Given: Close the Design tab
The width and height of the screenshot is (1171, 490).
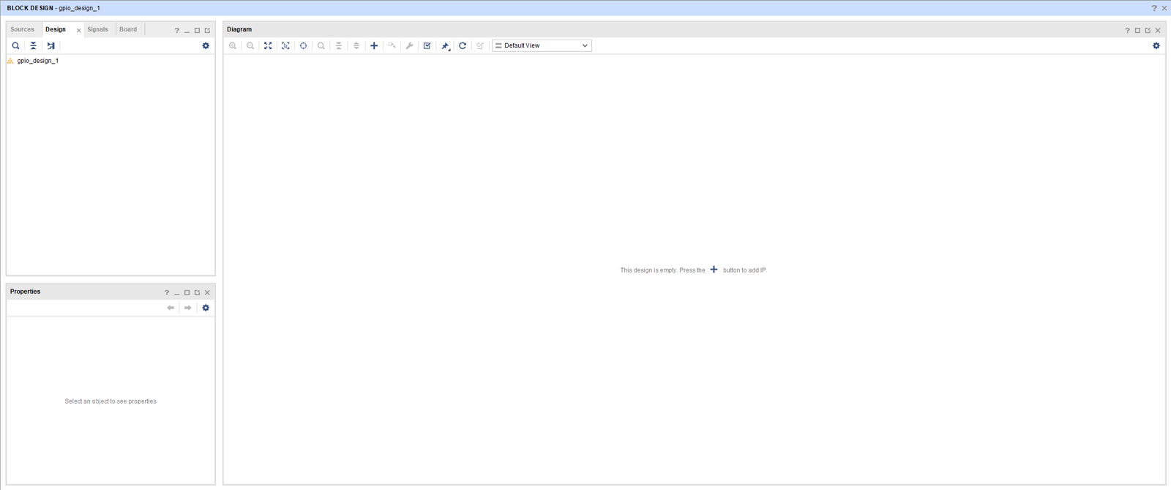Looking at the screenshot, I should point(79,30).
